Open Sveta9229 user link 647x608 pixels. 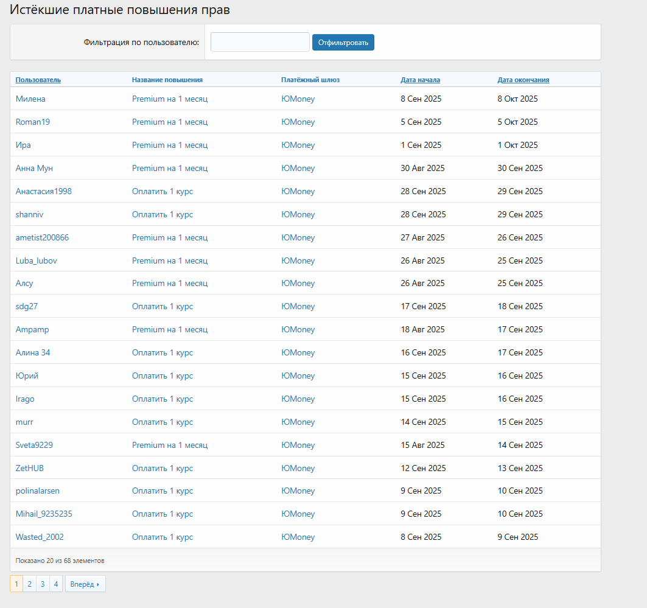click(x=34, y=445)
